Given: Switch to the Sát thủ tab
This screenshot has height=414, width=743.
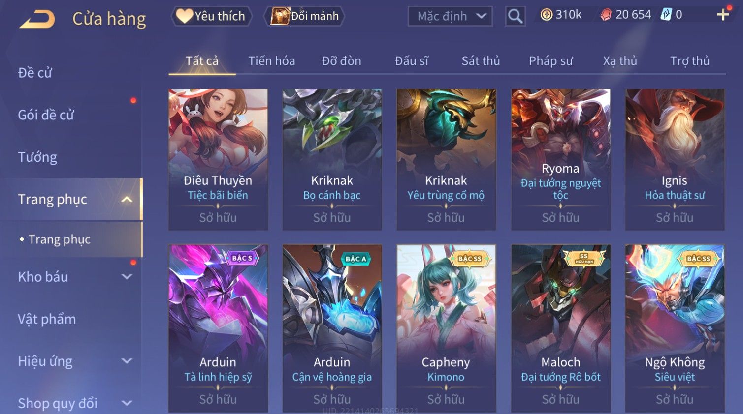Looking at the screenshot, I should 481,61.
